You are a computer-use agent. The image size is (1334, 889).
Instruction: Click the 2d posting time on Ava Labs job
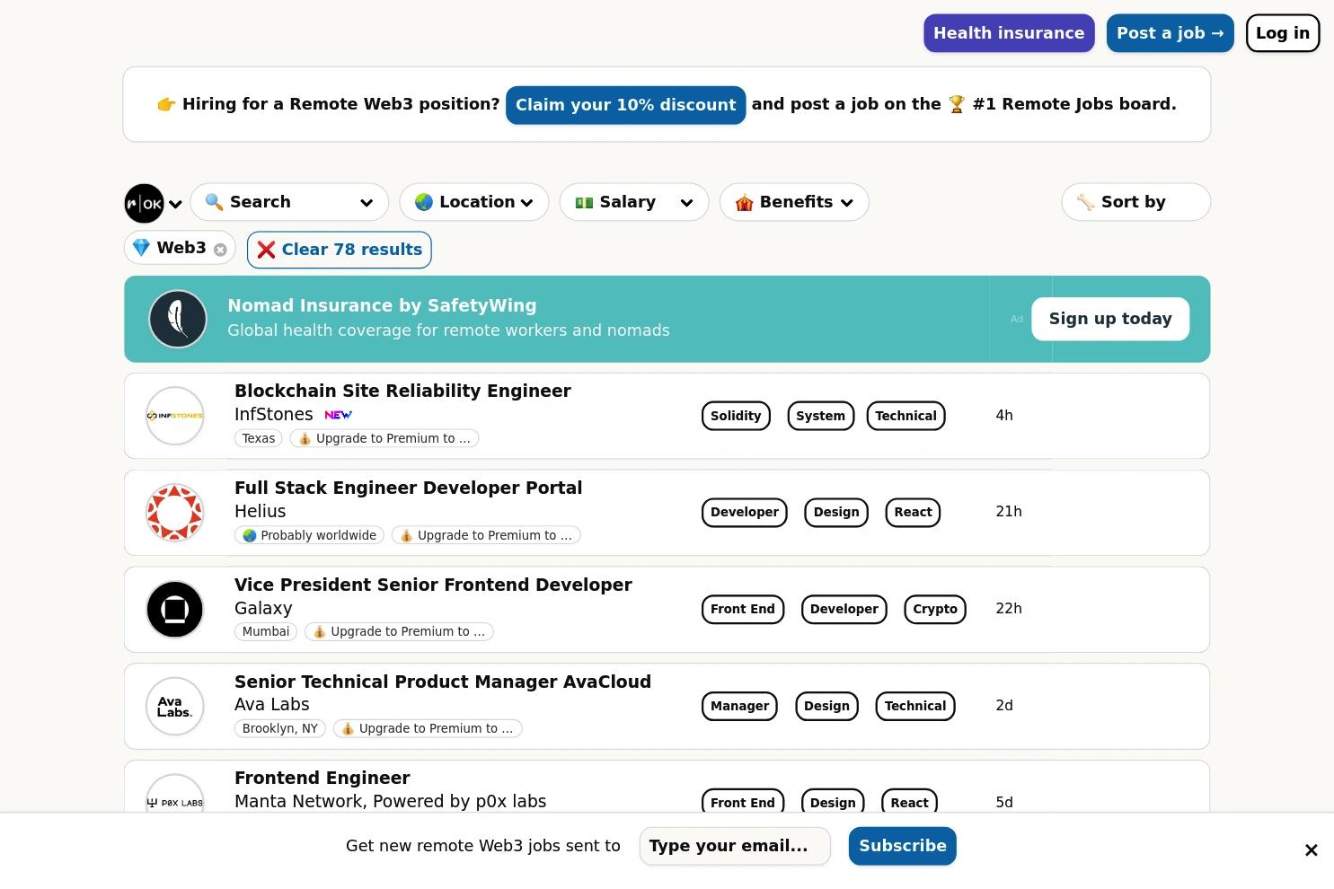[x=1004, y=706]
